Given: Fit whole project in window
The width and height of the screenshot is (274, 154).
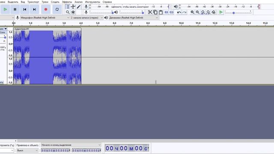Looking at the screenshot, I should click(208, 12).
